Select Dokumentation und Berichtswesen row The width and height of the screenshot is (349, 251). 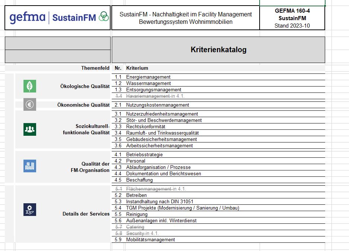coord(218,173)
